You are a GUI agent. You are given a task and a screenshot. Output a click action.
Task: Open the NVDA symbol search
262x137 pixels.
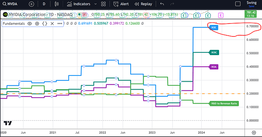(10, 4)
